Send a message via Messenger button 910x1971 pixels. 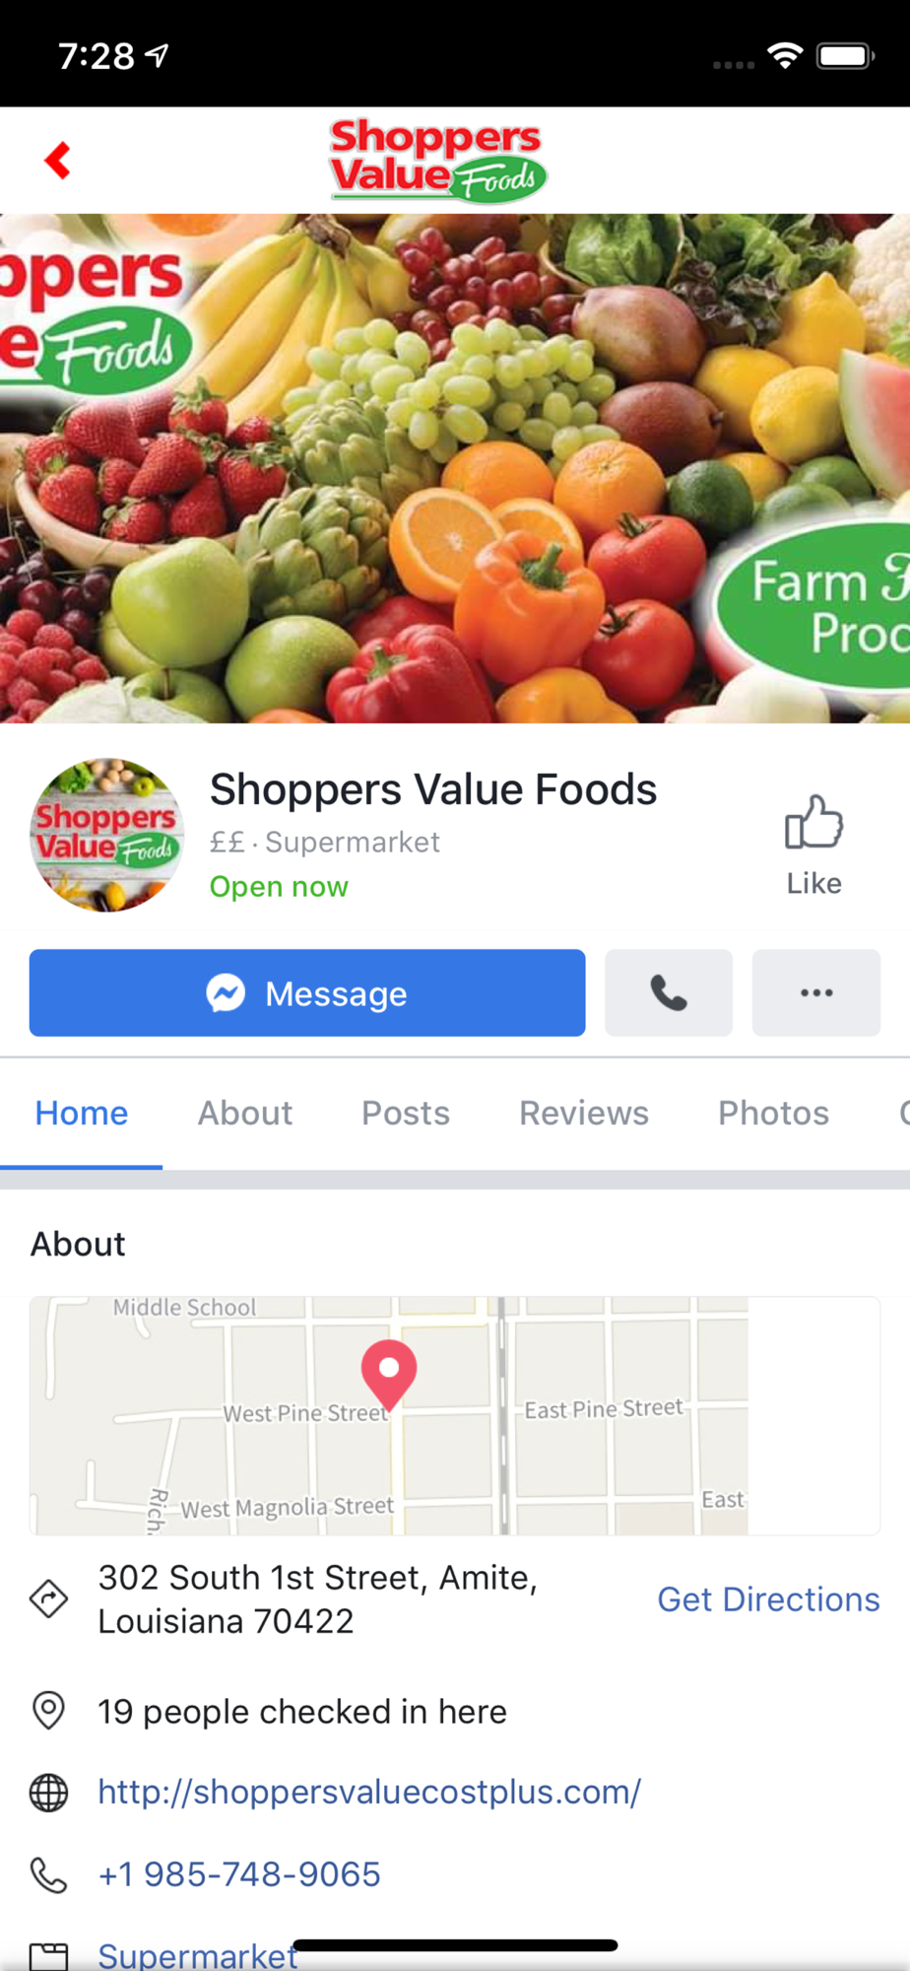(307, 992)
